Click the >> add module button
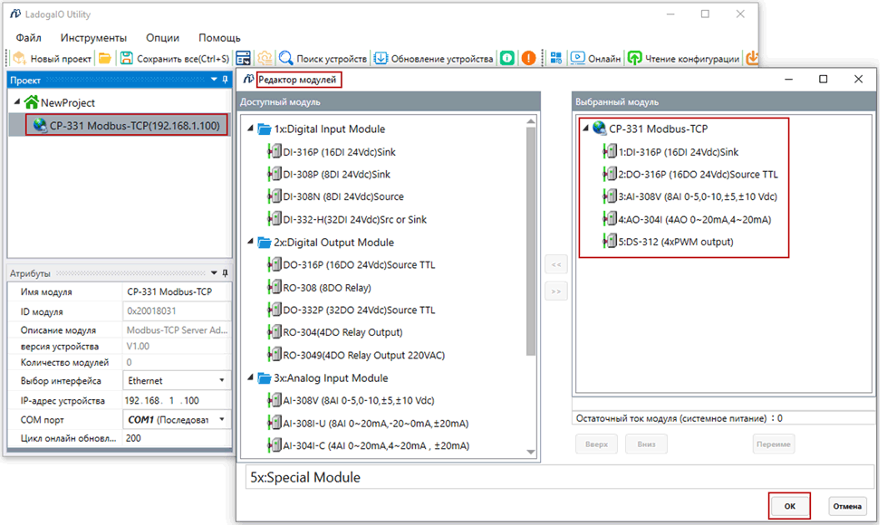Image resolution: width=887 pixels, height=525 pixels. point(556,291)
